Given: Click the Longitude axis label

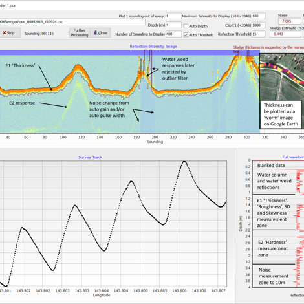Looking at the screenshot, I should (102, 295).
